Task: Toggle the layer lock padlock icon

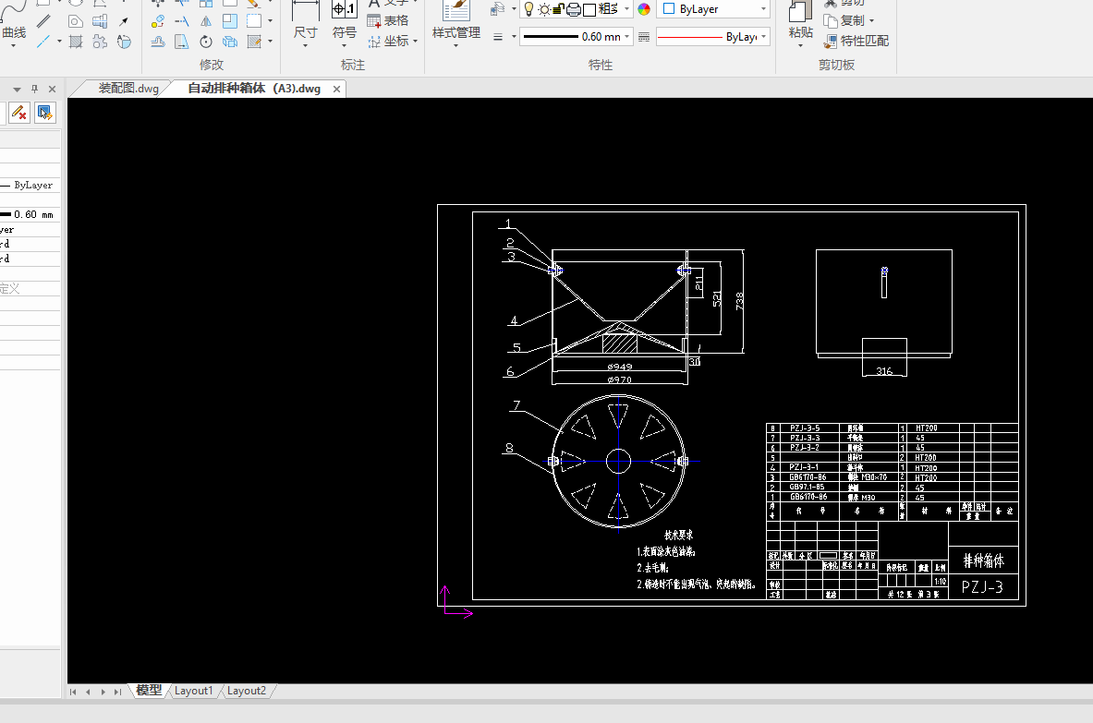Action: coord(558,9)
